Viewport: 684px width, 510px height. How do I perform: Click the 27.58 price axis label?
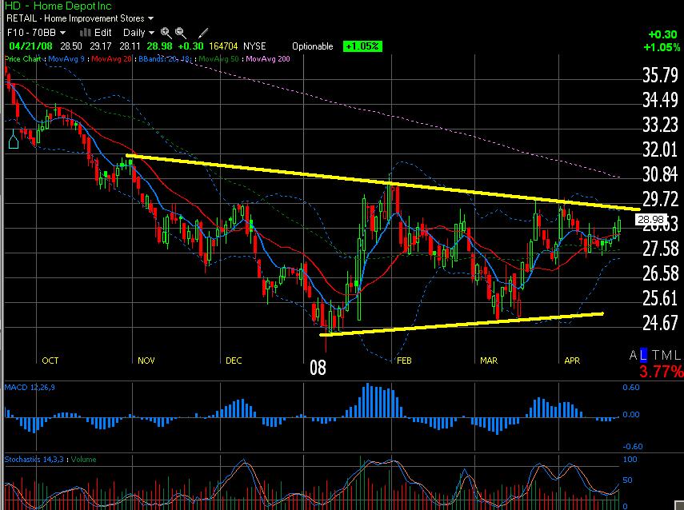[661, 249]
